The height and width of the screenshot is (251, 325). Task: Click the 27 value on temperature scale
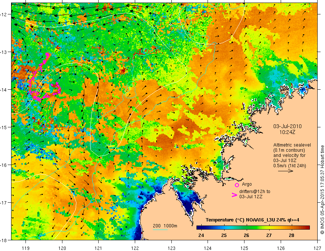coord(269,235)
